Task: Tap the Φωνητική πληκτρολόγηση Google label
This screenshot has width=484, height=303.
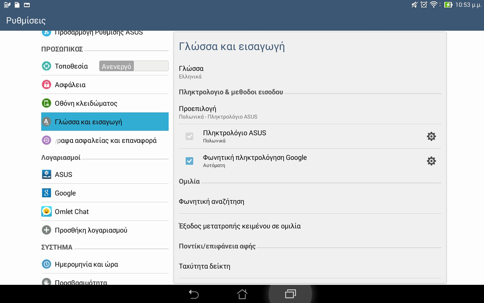Action: pos(255,157)
